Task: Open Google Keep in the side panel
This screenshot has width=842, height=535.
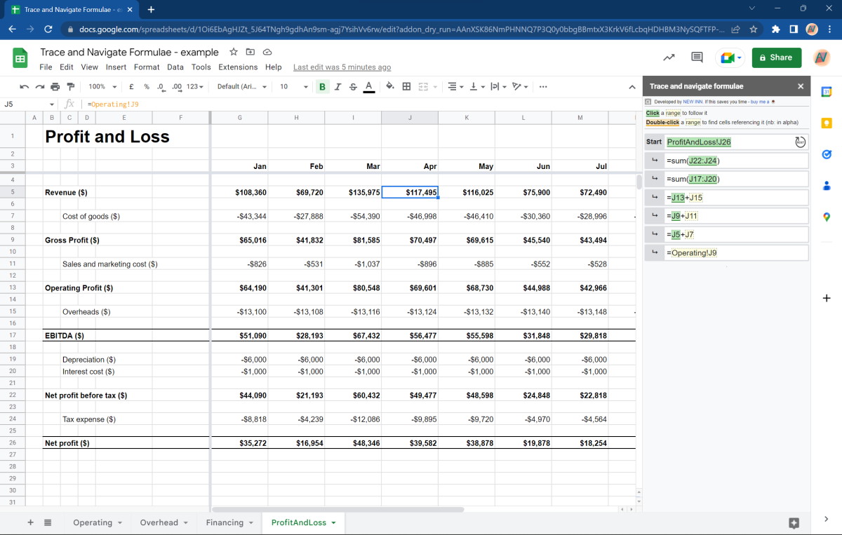Action: [x=827, y=123]
